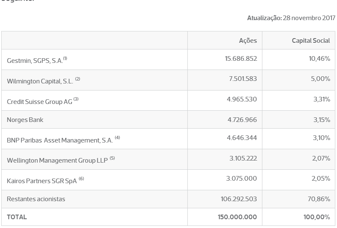
Task: Select the 'Restantes acionistas' row label
Action: pyautogui.click(x=36, y=199)
